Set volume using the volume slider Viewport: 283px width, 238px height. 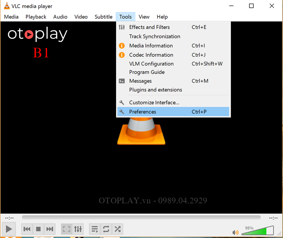(258, 230)
